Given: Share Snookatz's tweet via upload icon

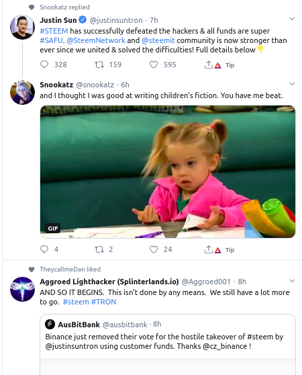Looking at the screenshot, I should click(x=209, y=249).
